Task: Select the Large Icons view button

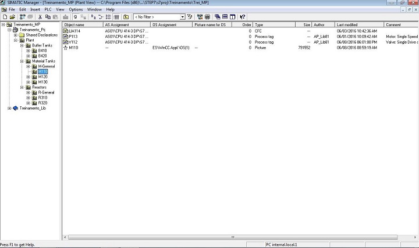Action: 93,17
